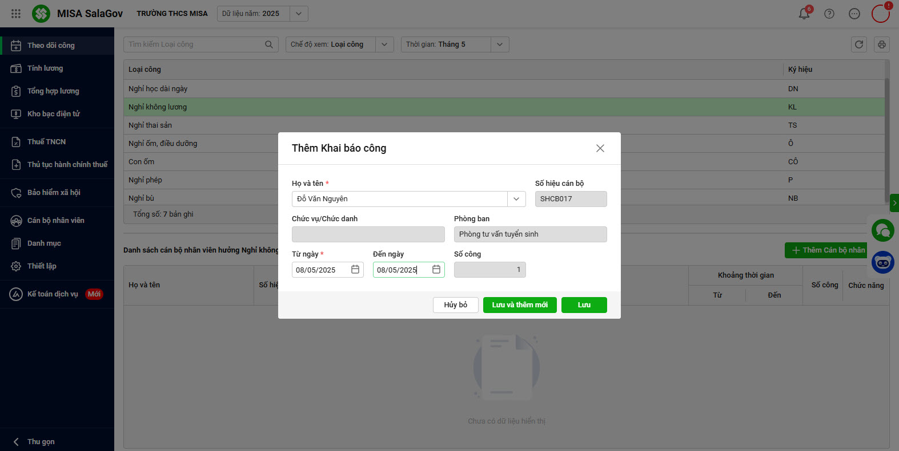Image resolution: width=899 pixels, height=451 pixels.
Task: Open calendar picker for Đến ngày
Action: click(x=436, y=270)
